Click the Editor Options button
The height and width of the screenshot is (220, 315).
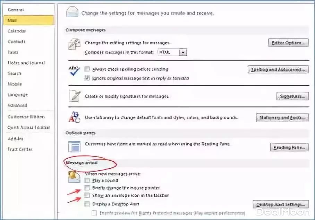(x=288, y=43)
